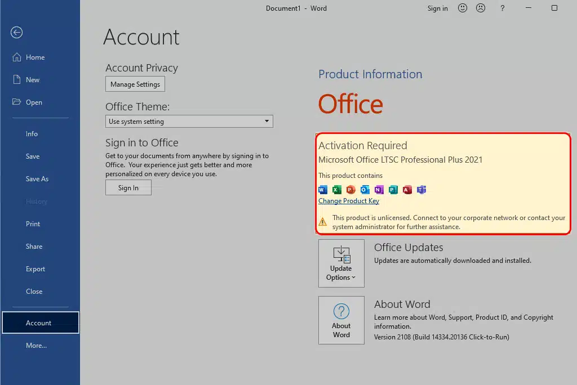577x385 pixels.
Task: Go back using the Backstage back arrow
Action: 17,33
